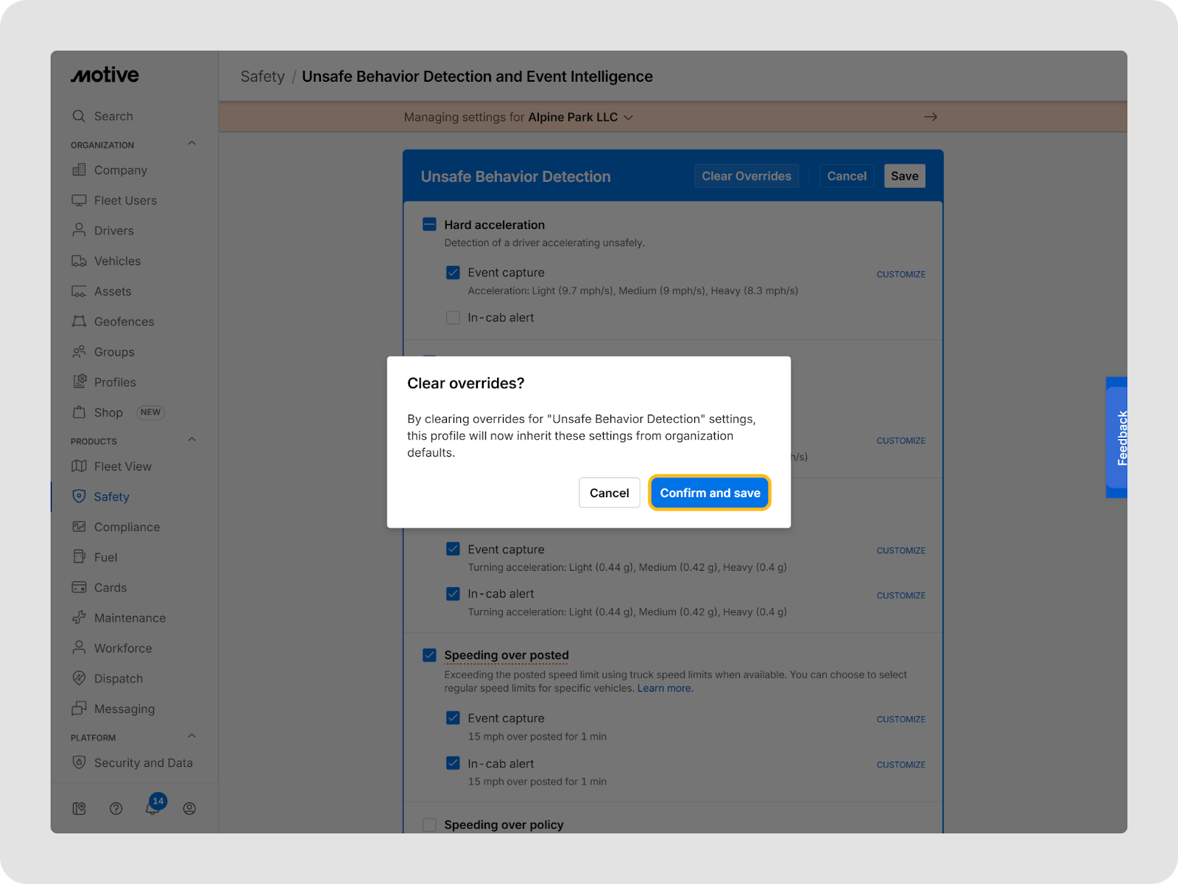Click the map book icon in bottom bar
This screenshot has height=884, width=1178.
(80, 808)
